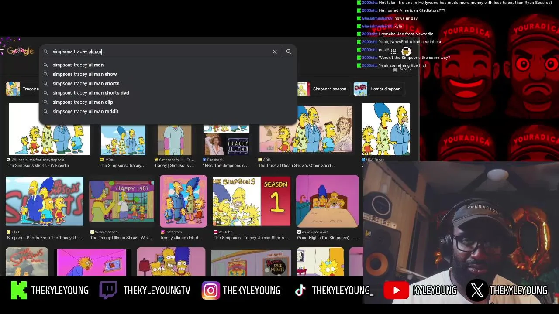Click 'The Simpsons shorts - Wikipedia' caption link
The height and width of the screenshot is (314, 559).
click(38, 166)
